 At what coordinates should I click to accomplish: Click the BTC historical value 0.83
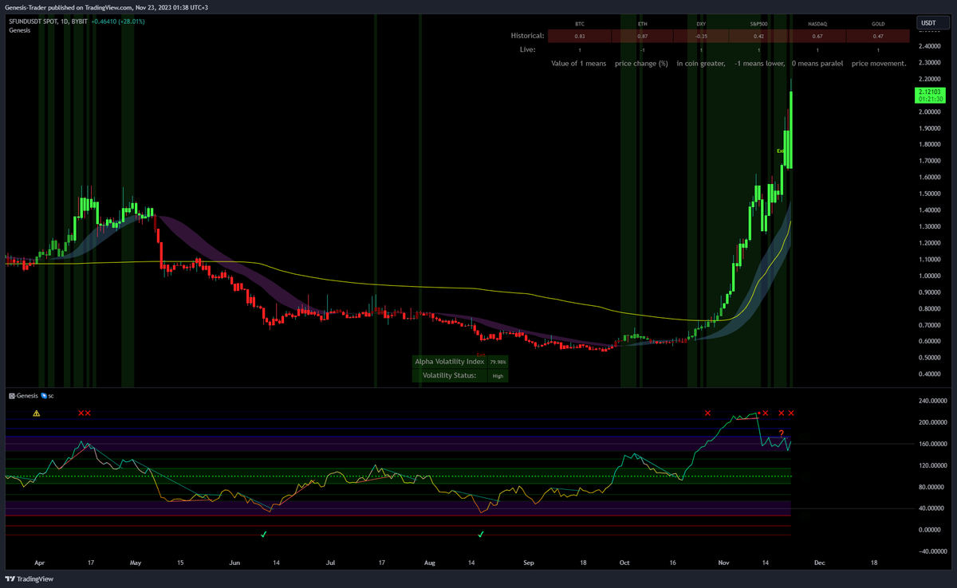click(580, 37)
